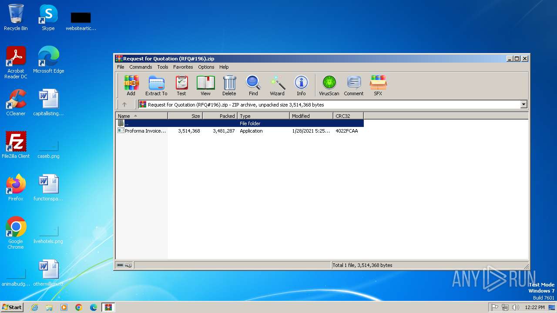The height and width of the screenshot is (313, 557).
Task: Click the Extract To toolbar icon
Action: tap(156, 85)
